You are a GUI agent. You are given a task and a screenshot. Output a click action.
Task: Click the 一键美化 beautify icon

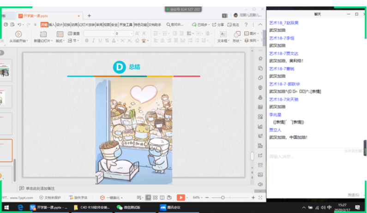(102, 197)
